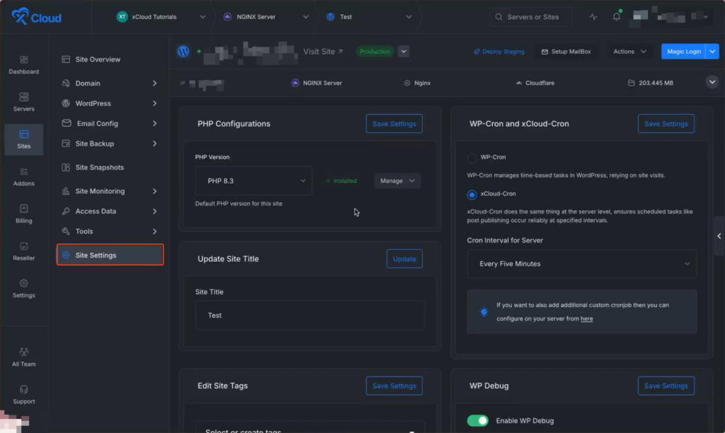Save Settings for WP-Cron and xCloud-Cron
The image size is (725, 433).
pos(666,123)
